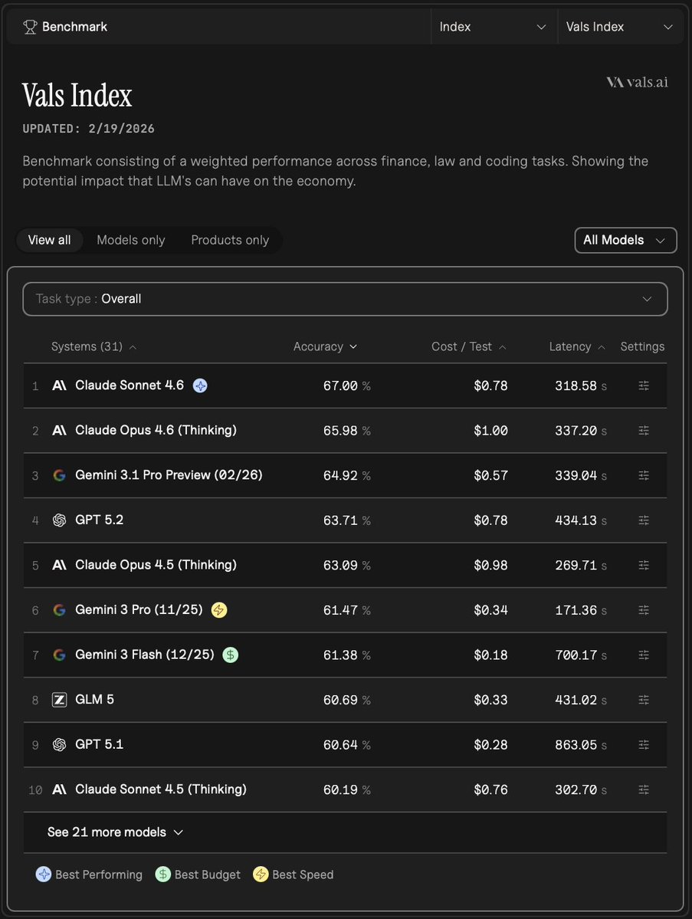Open Gemini 3.1 Pro Preview (02/26) model name

[169, 474]
